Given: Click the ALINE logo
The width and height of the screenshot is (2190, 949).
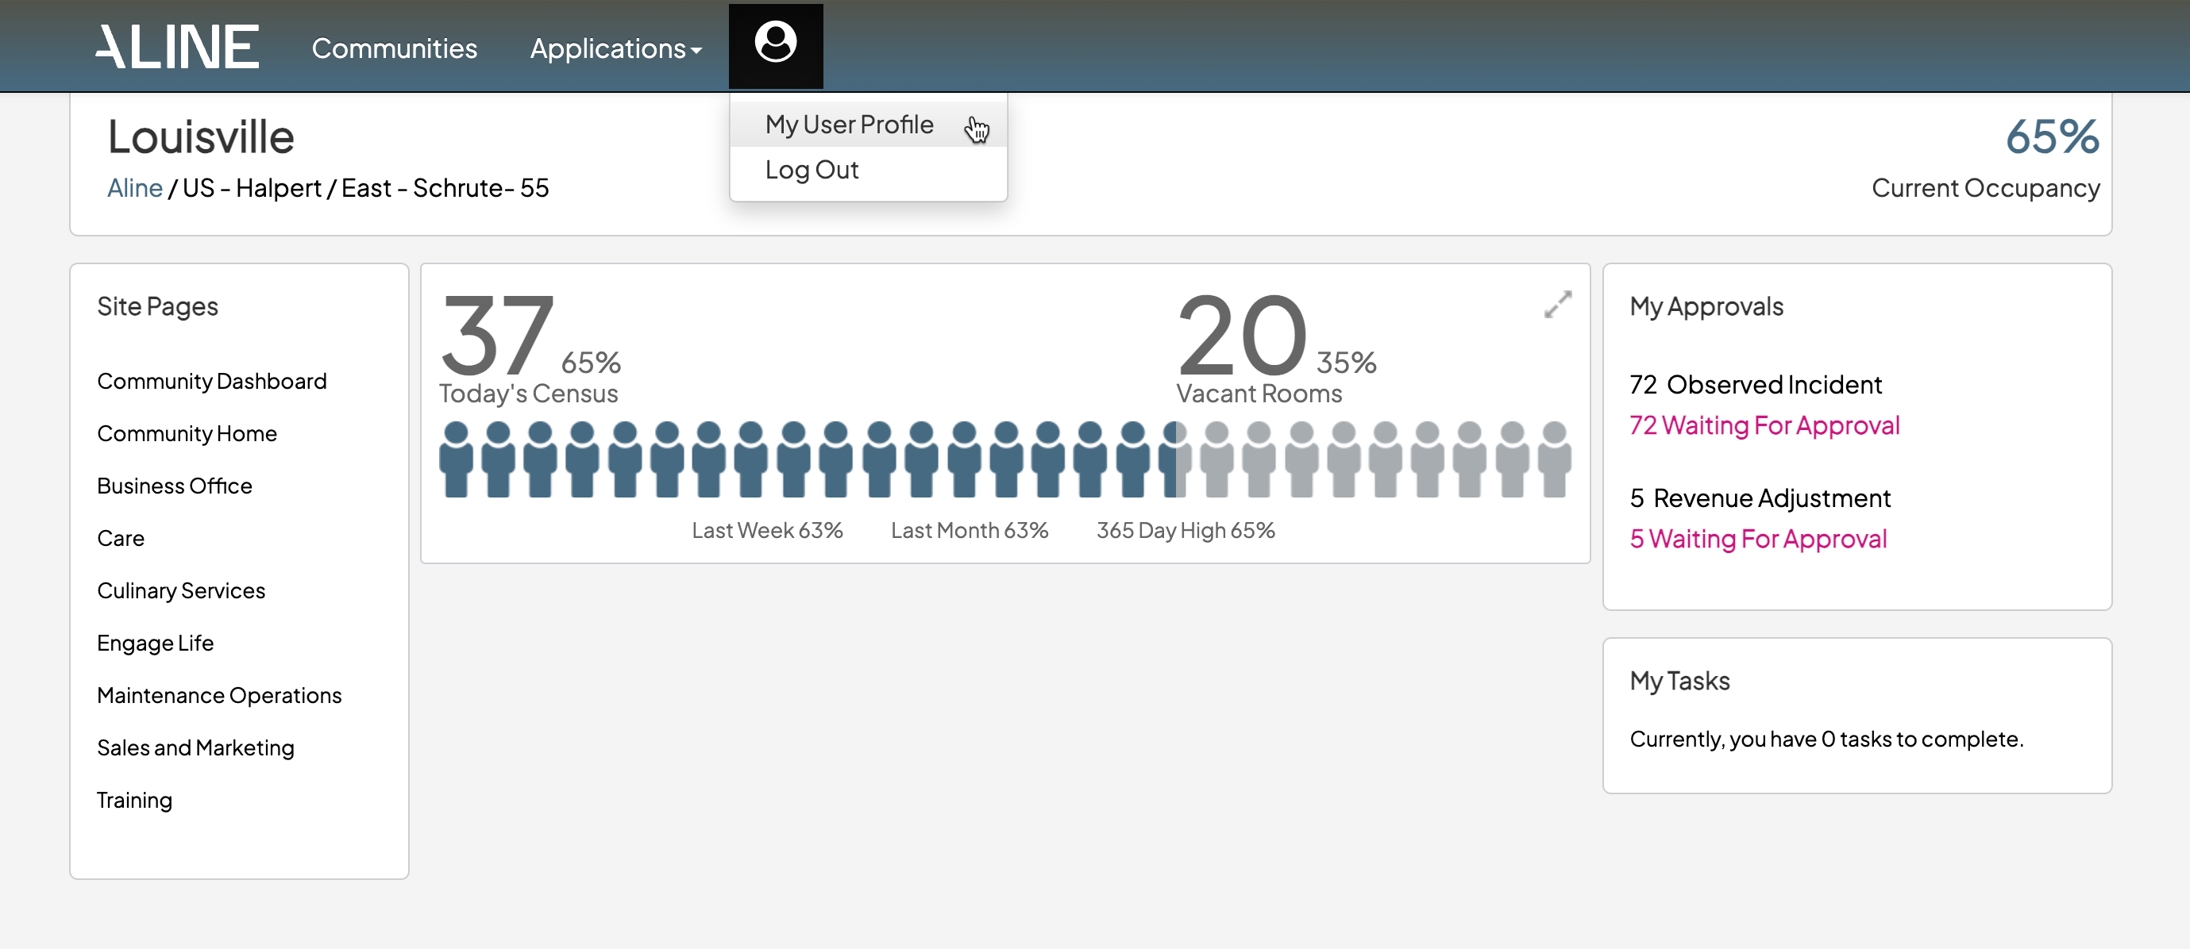Looking at the screenshot, I should coord(177,47).
